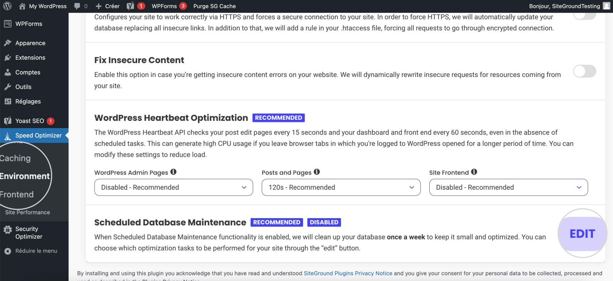Click the Fix Insecure Content heading
Image resolution: width=613 pixels, height=281 pixels.
[x=139, y=60]
